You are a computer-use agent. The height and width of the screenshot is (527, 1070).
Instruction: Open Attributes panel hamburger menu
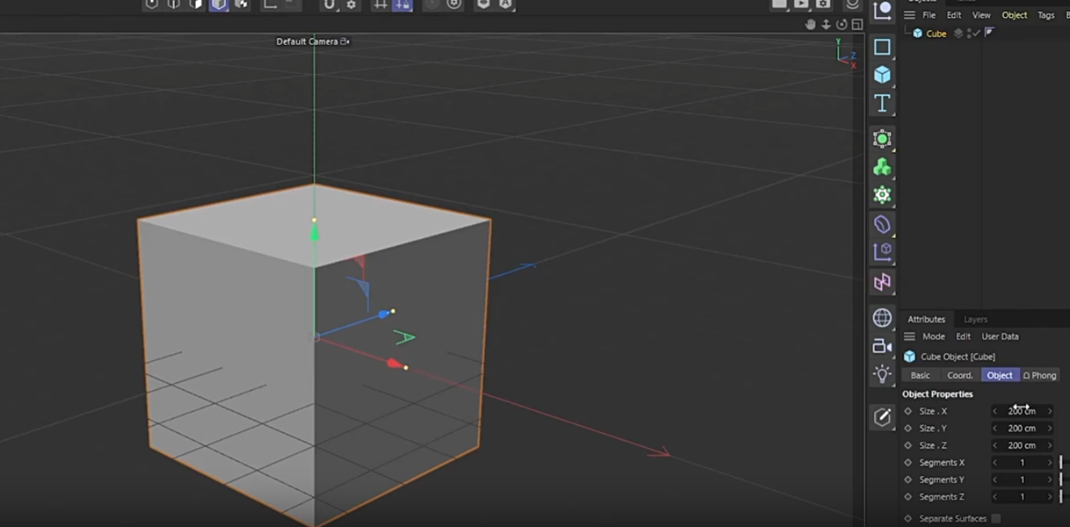click(909, 337)
